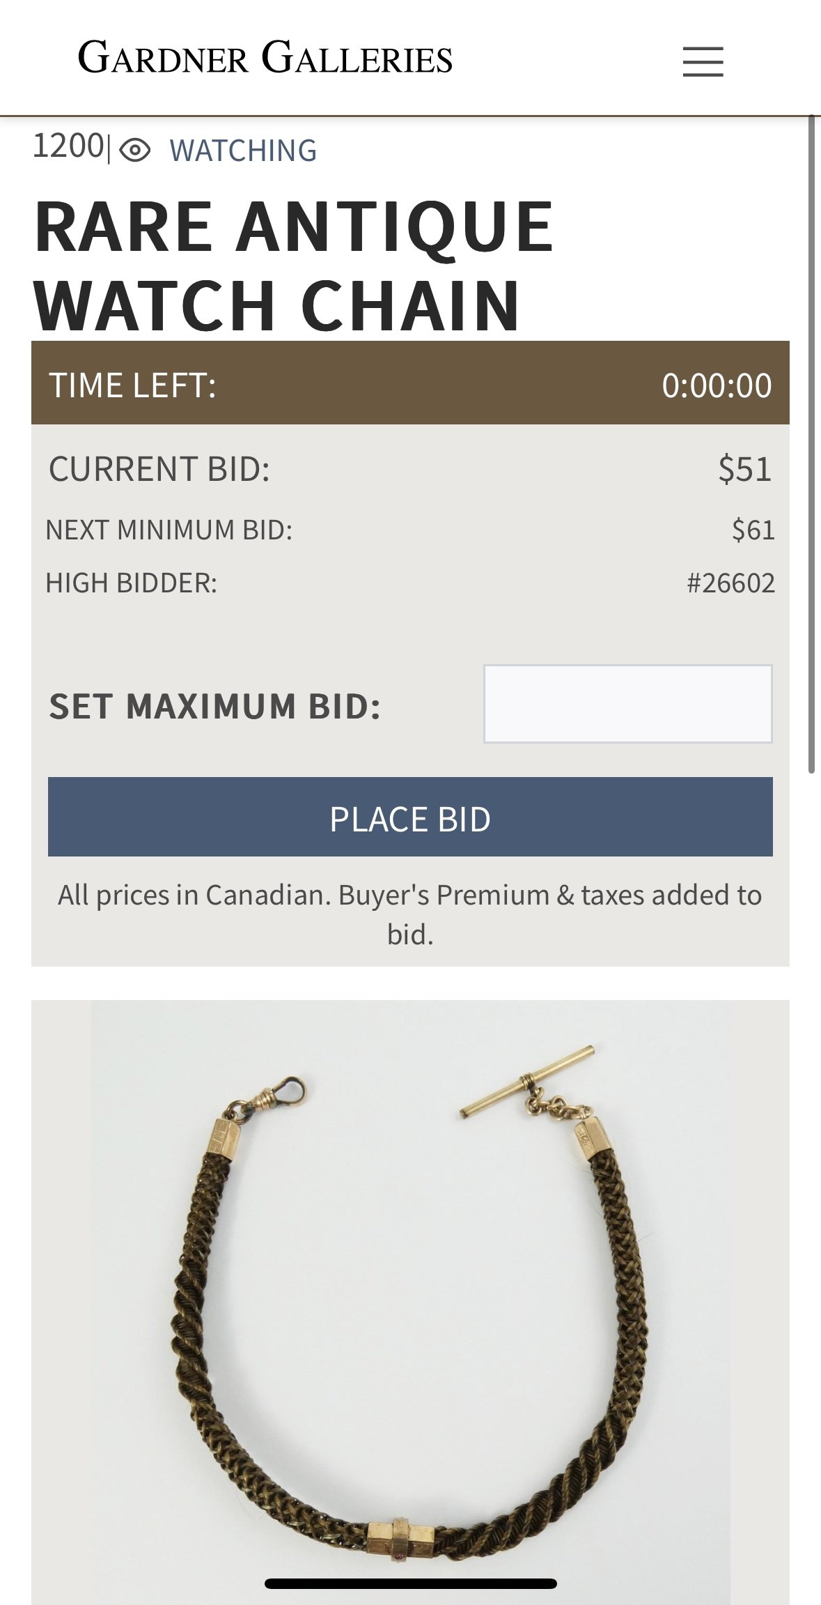This screenshot has height=1605, width=821.
Task: Tap the home indicator bar at bottom
Action: (x=410, y=1583)
